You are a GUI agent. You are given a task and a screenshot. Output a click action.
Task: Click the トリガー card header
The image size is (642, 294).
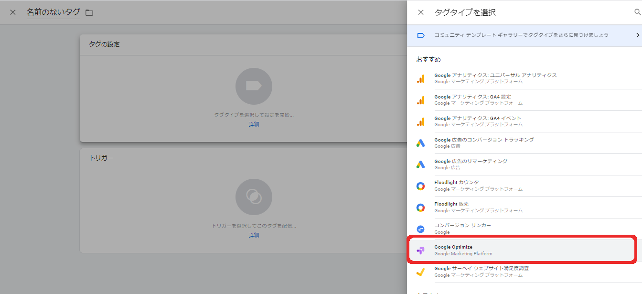244,158
